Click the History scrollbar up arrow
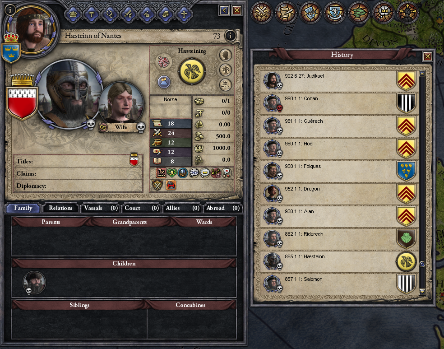Screen dimensions: 444x349 click(x=422, y=74)
